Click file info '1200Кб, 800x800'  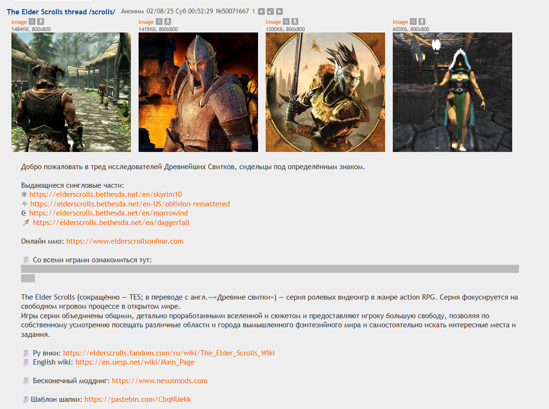[285, 30]
